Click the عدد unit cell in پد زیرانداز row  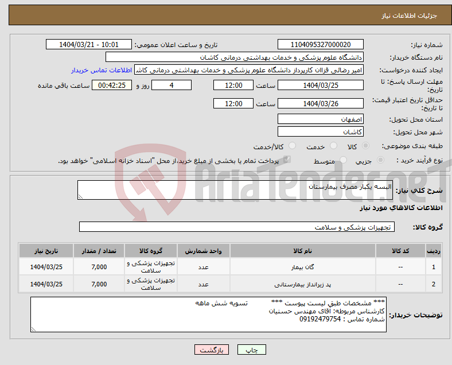click(x=204, y=284)
